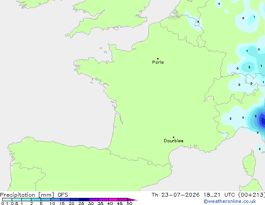
Task: Click the legend value label '50'
Action: tap(129, 203)
